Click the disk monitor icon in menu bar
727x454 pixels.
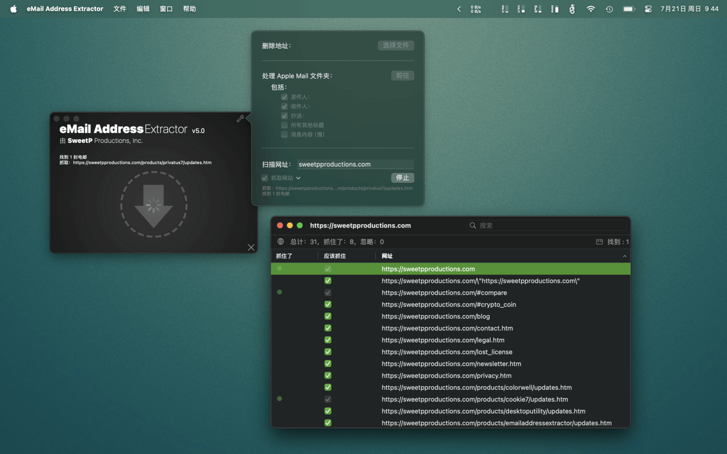tap(554, 9)
